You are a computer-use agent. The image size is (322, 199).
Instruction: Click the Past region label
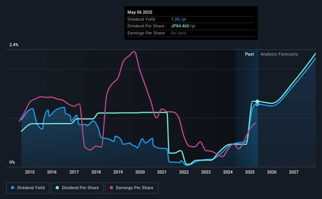coord(249,54)
